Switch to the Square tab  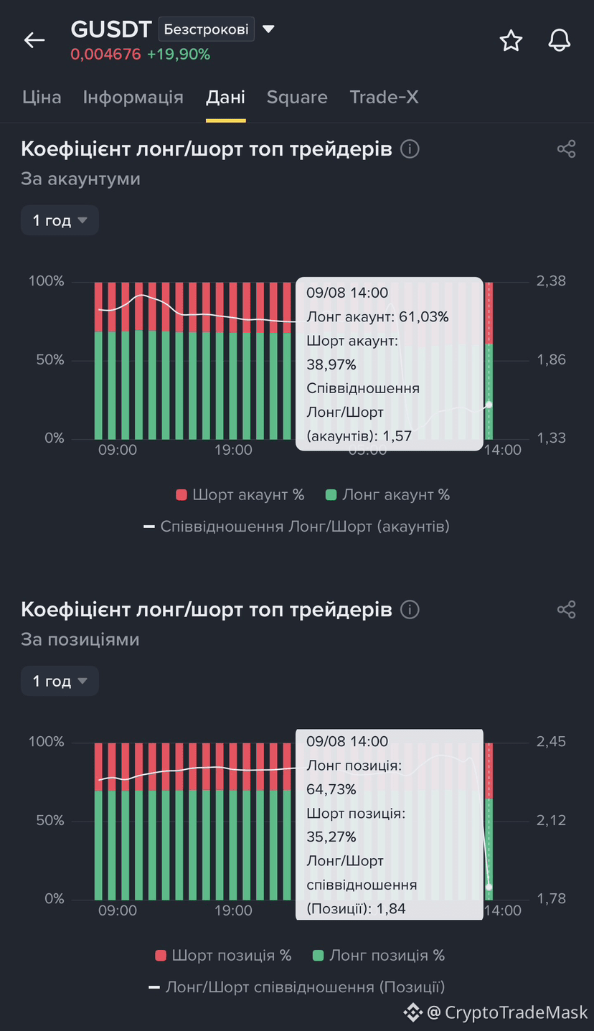(x=297, y=97)
